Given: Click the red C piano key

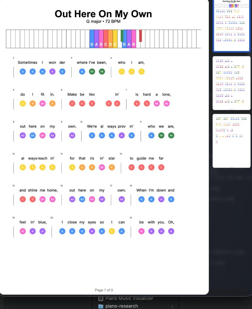Looking at the screenshot, I should pos(106,39).
